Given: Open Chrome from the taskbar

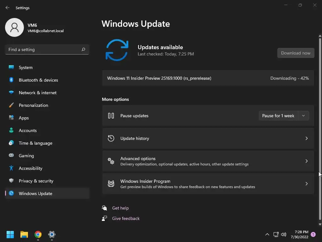Looking at the screenshot, I should (38, 234).
